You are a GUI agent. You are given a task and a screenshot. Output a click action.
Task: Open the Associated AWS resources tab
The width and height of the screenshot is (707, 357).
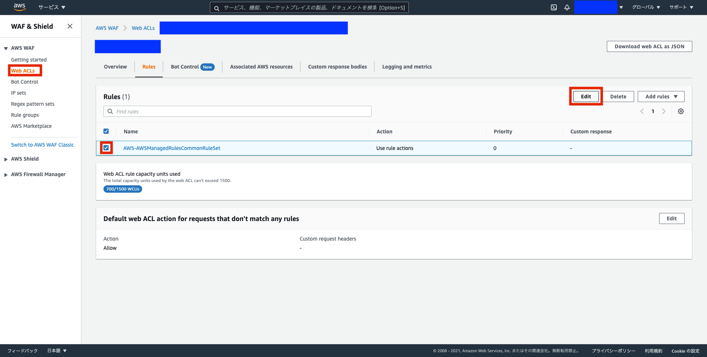coord(261,67)
